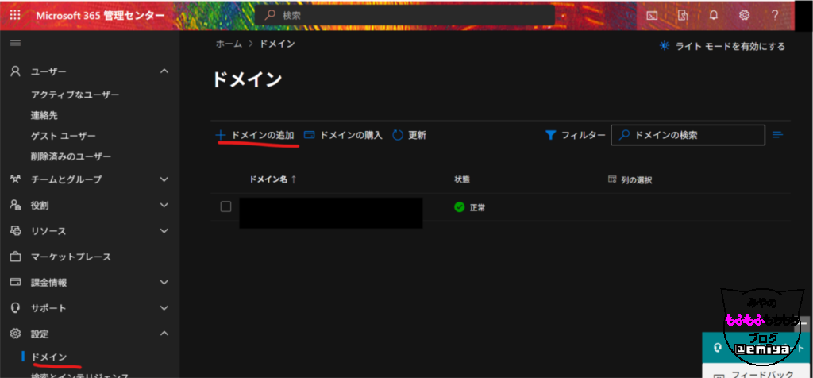Open the Cloud Shell terminal icon
Viewport: 813px width, 378px height.
[652, 15]
